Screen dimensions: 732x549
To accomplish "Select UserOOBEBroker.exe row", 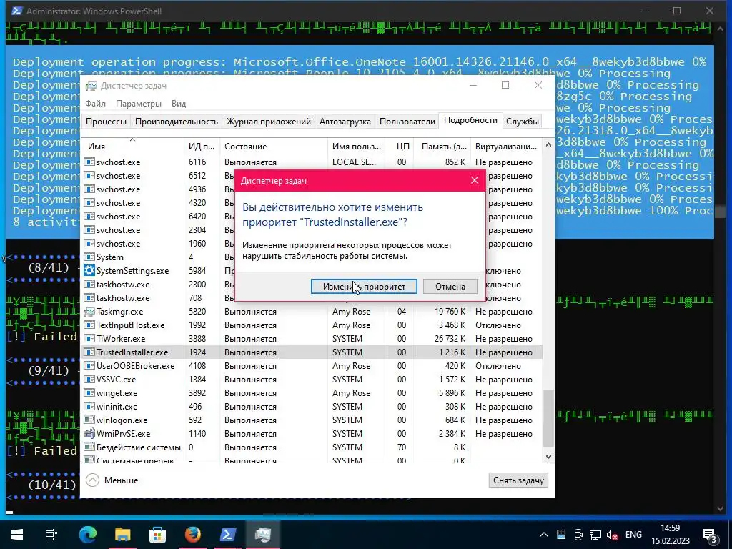I will tap(312, 365).
